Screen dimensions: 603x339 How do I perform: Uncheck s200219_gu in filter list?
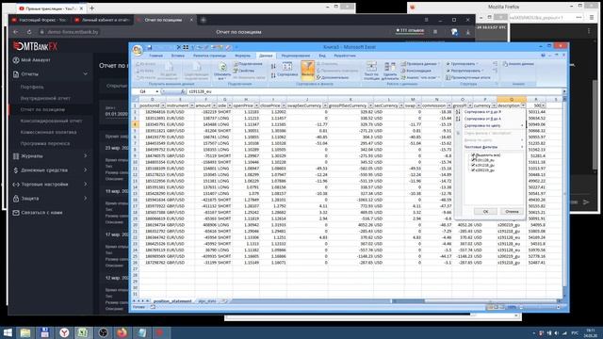(x=473, y=169)
